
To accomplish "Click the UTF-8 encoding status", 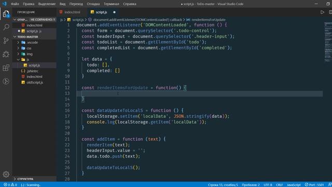I will [x=268, y=185].
